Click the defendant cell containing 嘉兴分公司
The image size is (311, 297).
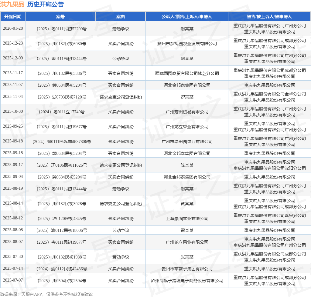(269, 219)
